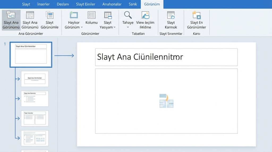Click the Slayt En Görünümler icon

tap(197, 15)
